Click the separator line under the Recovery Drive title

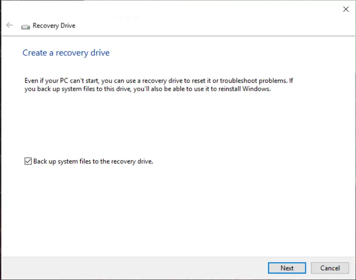[178, 36]
